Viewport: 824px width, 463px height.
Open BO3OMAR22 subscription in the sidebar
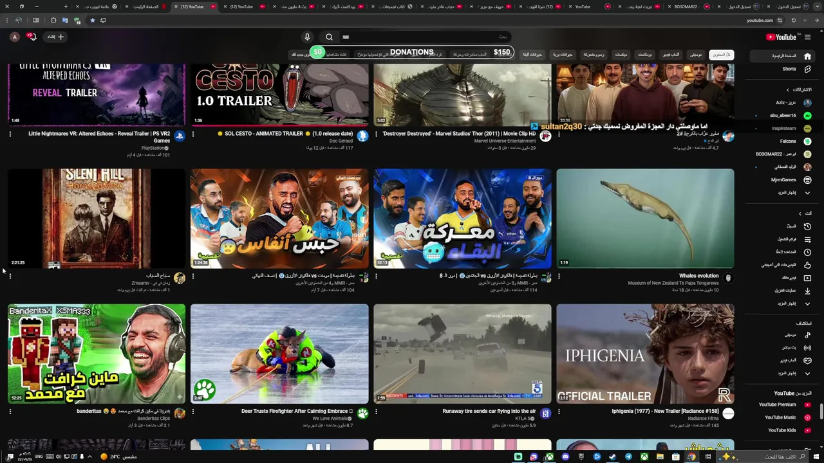click(783, 154)
